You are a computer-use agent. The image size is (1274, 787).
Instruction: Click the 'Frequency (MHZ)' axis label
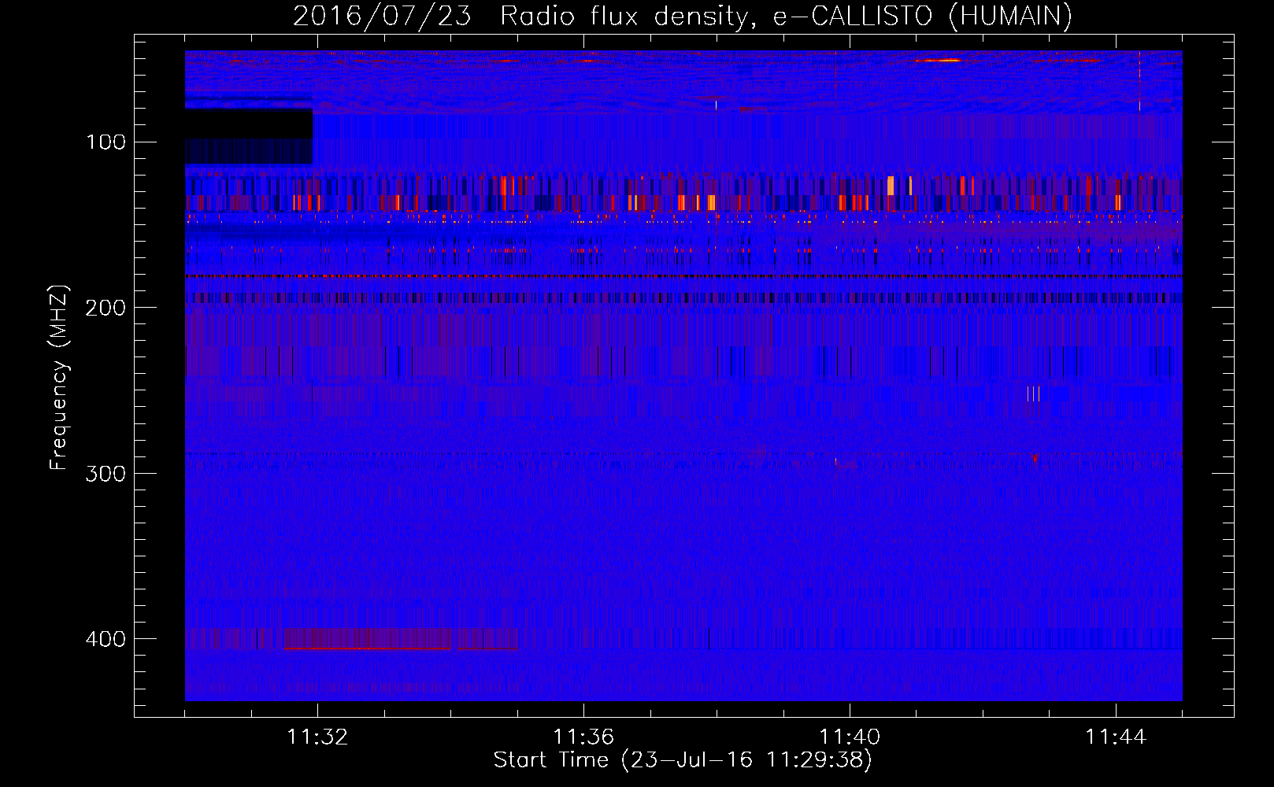(x=59, y=377)
